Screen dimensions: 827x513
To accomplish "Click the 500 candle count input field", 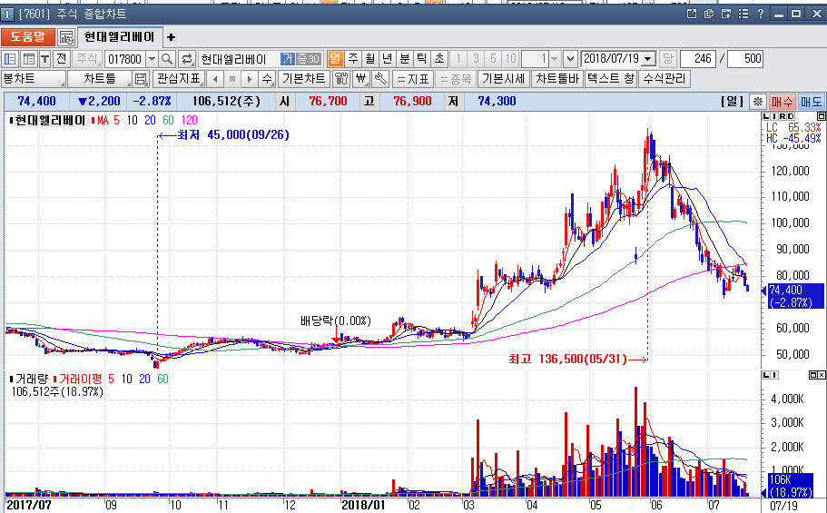I will (744, 58).
